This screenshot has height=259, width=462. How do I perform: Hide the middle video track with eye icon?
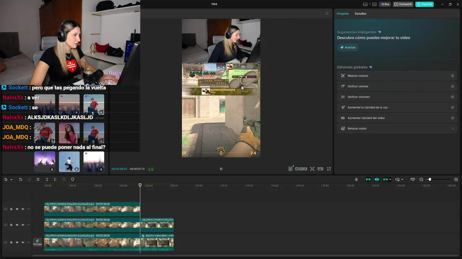coord(17,225)
